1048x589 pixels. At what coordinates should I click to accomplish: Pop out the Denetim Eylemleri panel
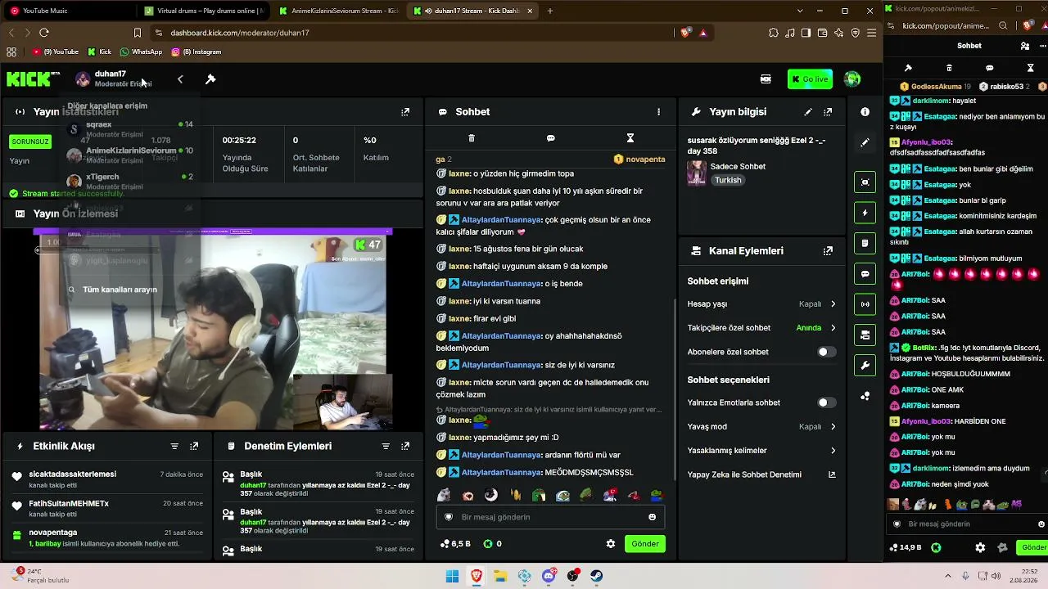405,447
